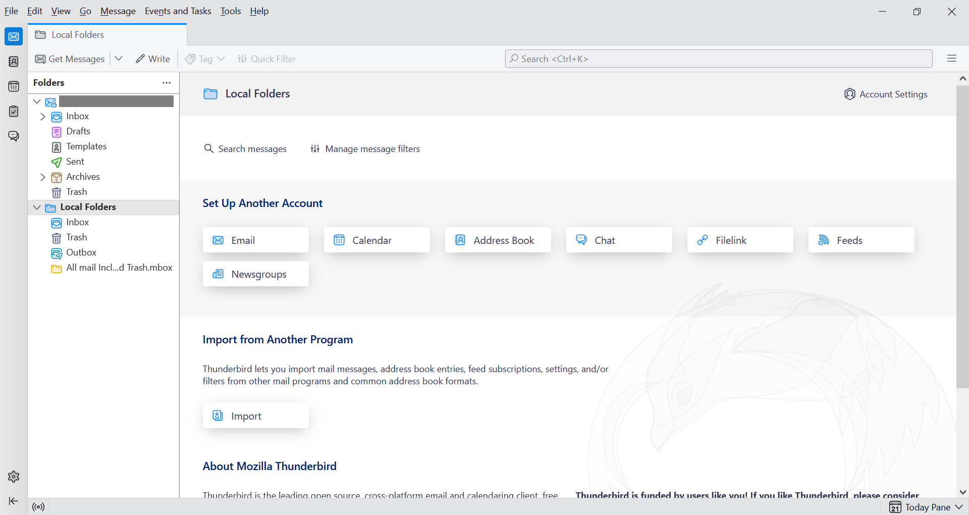Open the Tools menu
Screen dimensions: 969x515
pyautogui.click(x=231, y=11)
